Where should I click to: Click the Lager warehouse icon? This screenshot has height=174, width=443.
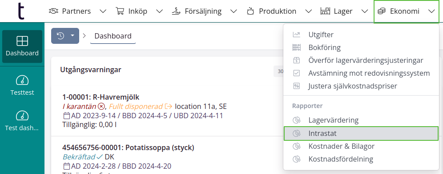[x=326, y=11]
